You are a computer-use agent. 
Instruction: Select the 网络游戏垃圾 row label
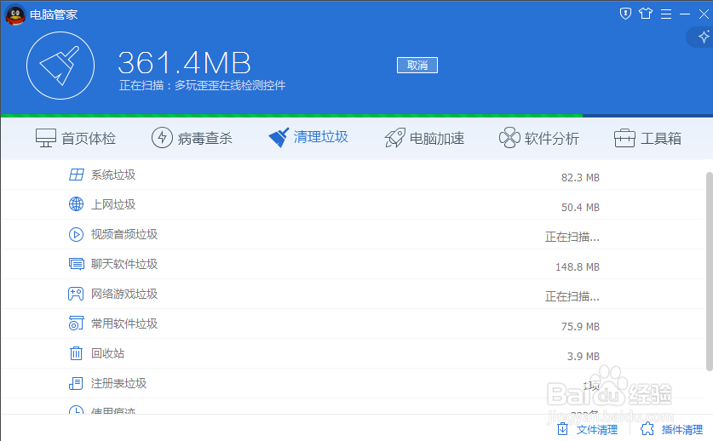(124, 294)
